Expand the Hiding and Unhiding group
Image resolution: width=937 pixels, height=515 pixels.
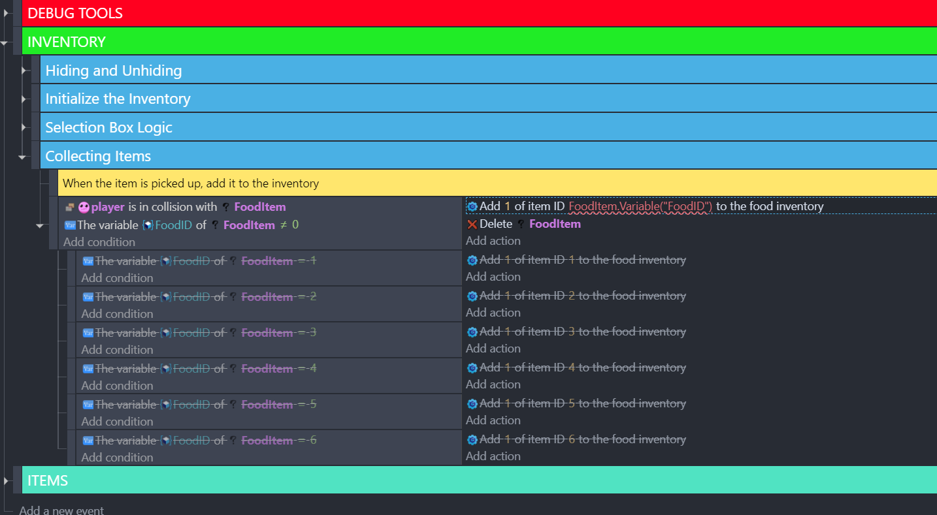[24, 70]
